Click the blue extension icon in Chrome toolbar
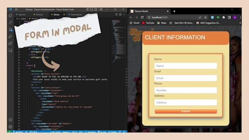249x140 pixels. tap(212, 17)
